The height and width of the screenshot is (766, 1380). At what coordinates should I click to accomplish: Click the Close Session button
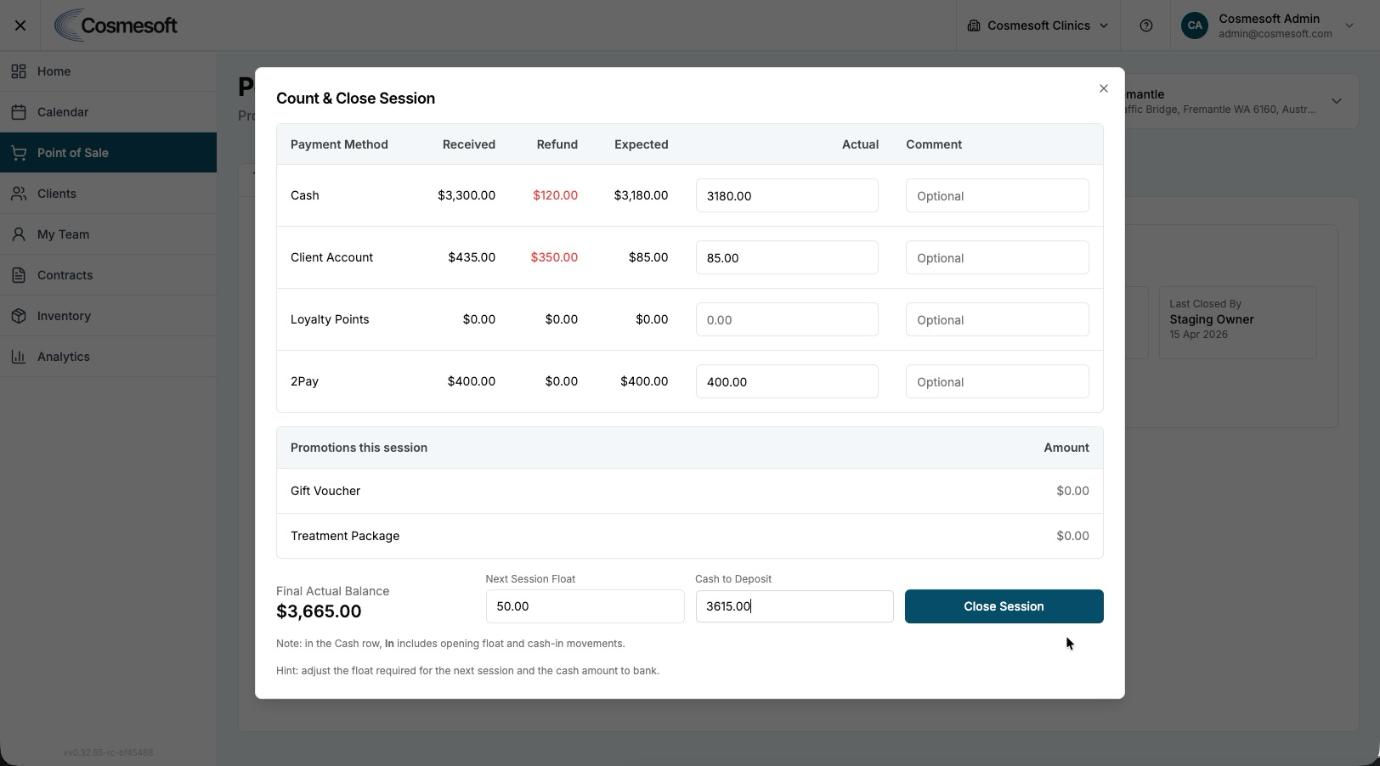pyautogui.click(x=1004, y=606)
